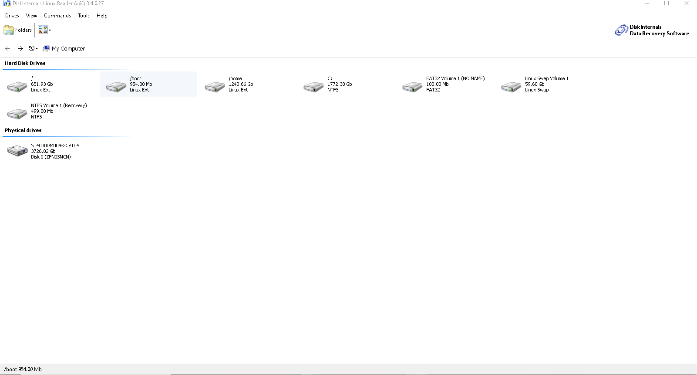Close the Linux Reader window

pos(687,3)
